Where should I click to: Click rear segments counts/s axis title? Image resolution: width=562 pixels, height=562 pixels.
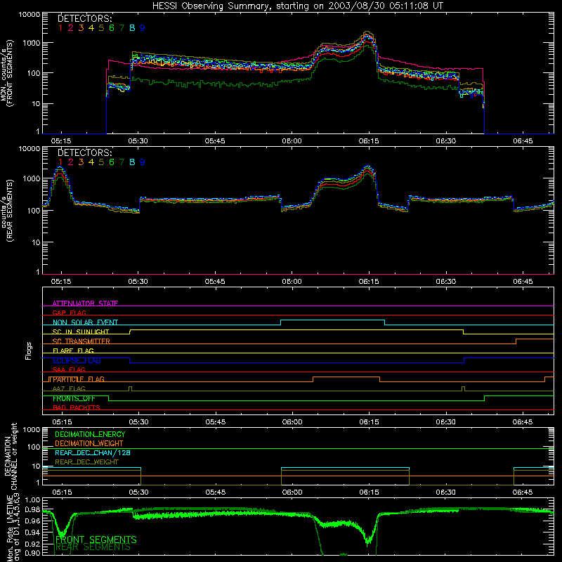tap(7, 211)
